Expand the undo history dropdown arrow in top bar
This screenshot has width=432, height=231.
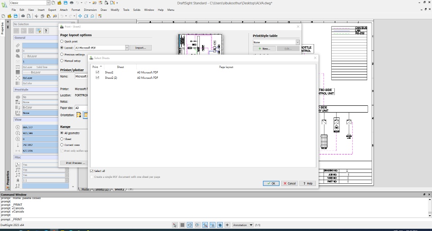tap(81, 3)
